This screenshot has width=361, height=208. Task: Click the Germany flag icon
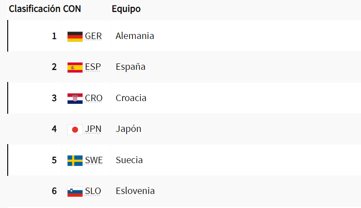click(75, 36)
